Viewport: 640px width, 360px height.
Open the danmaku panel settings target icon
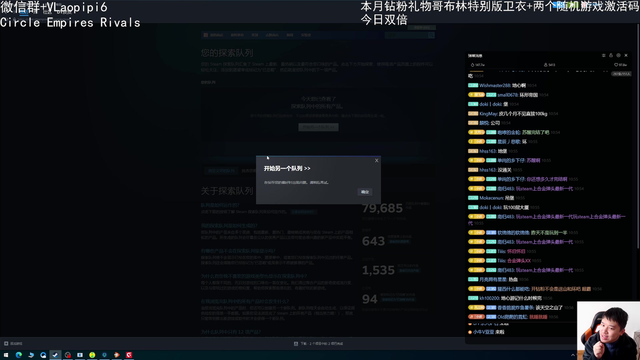[618, 55]
